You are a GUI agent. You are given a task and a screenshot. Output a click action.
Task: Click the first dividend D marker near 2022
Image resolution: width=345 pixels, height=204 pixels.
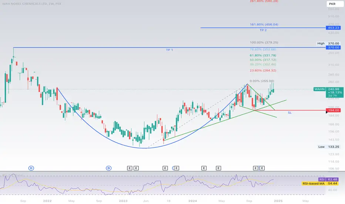(x=31, y=168)
